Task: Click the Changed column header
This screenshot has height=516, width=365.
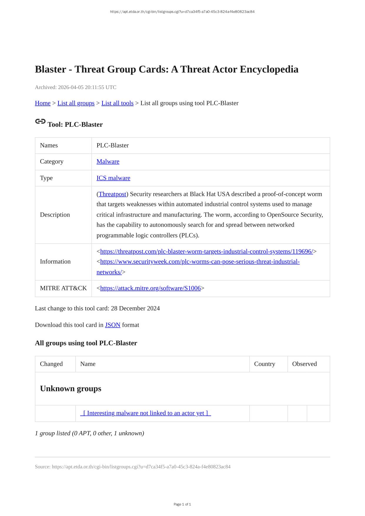Action: click(51, 364)
